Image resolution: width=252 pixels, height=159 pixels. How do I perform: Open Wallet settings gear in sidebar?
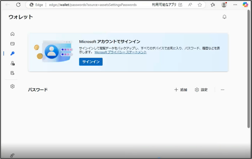(12, 86)
